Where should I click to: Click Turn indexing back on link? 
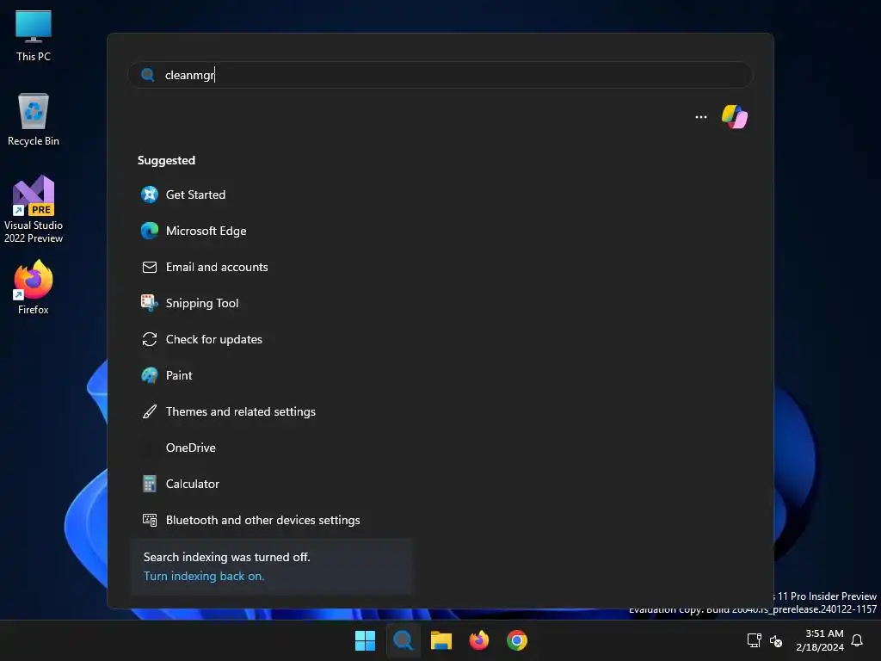click(x=204, y=576)
